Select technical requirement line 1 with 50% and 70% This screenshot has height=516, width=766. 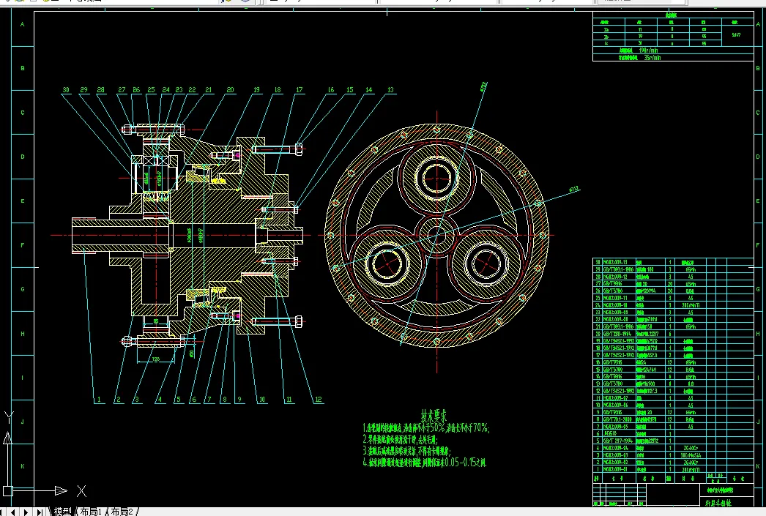click(x=425, y=428)
